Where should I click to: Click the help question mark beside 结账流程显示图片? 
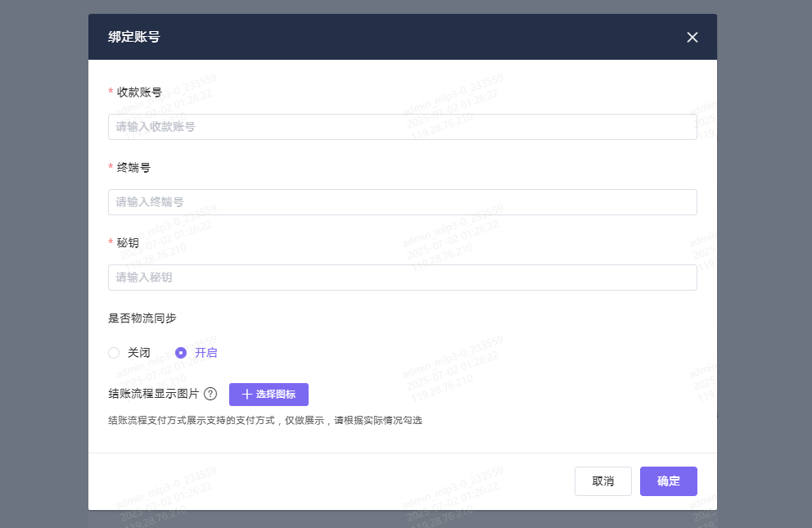point(210,394)
